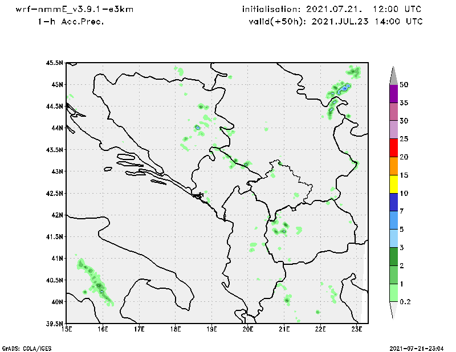Screen dimensions: 456x352
Task: Click the colorbar value label '25'
Action: (404, 139)
